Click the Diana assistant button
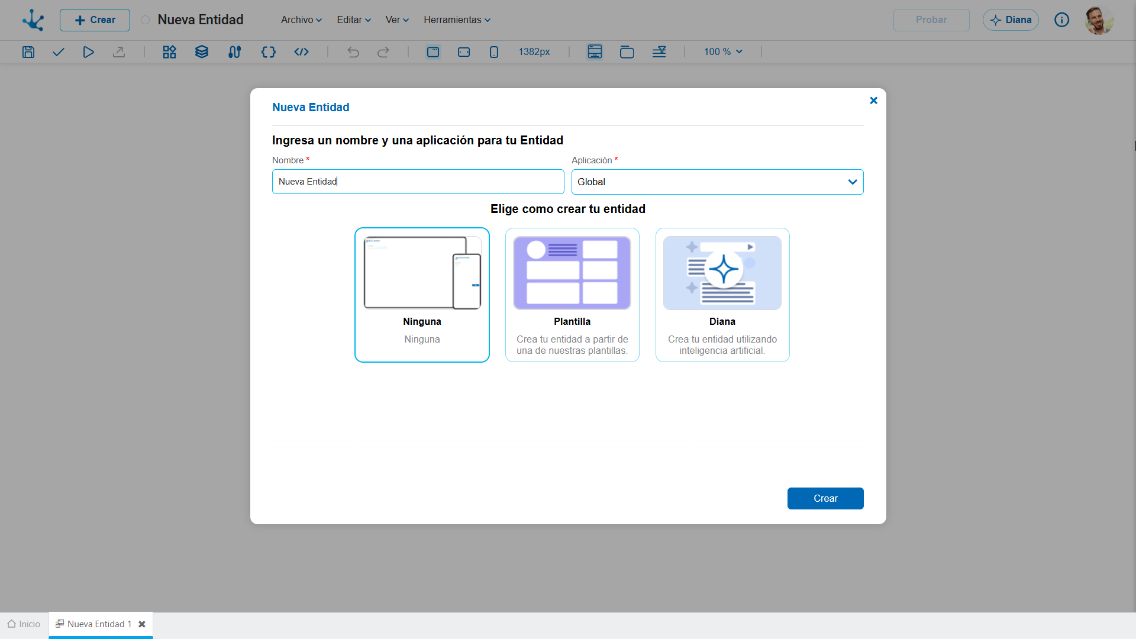 pos(1011,20)
